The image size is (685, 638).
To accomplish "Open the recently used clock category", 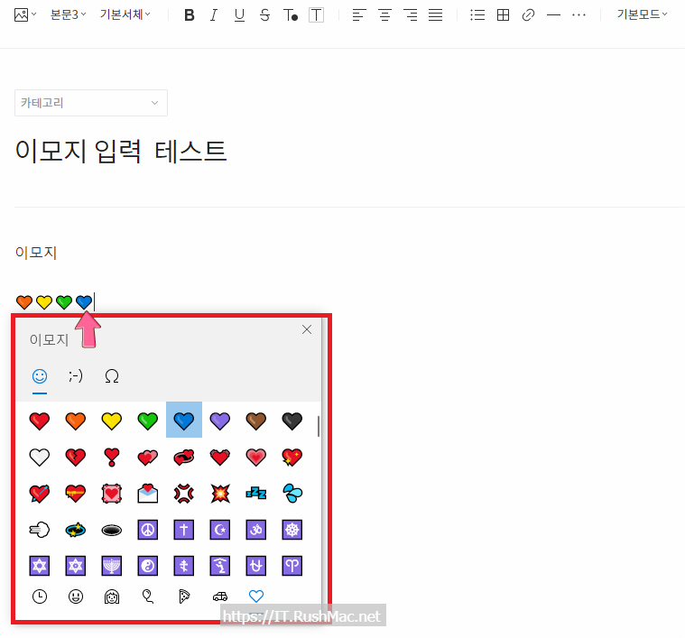I will click(40, 596).
